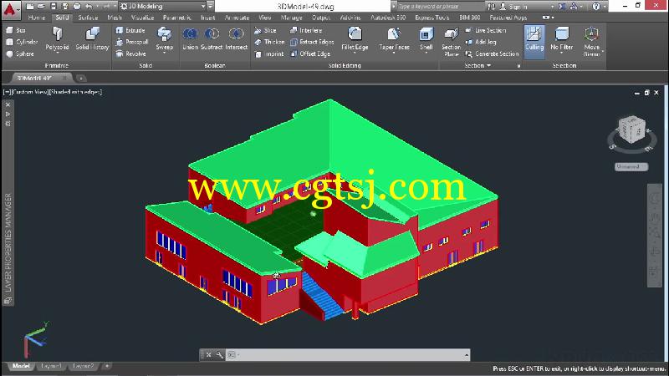This screenshot has width=669, height=376.
Task: Click the Undo arrow in quick access toolbar
Action: 89,7
